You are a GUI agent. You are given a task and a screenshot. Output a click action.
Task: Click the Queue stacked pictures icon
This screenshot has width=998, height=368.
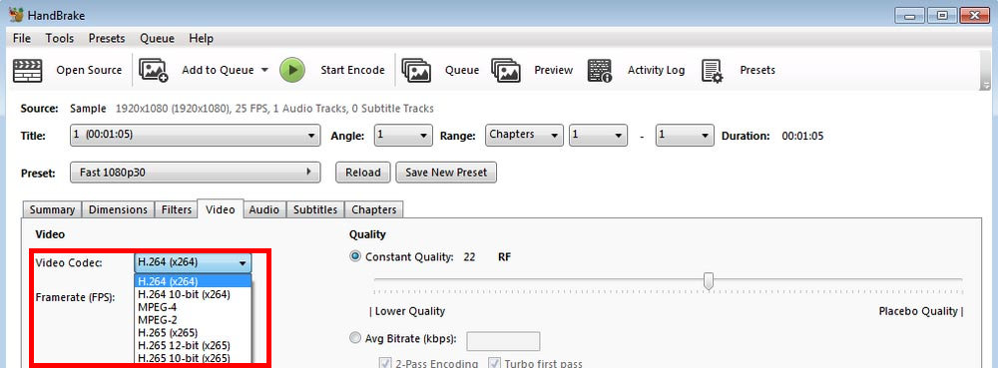416,70
